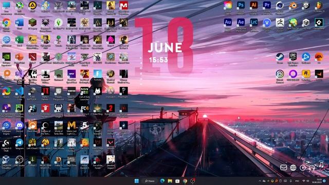329x185 pixels.
Task: Open the Hollow Knight shortcut
Action: tap(59, 108)
